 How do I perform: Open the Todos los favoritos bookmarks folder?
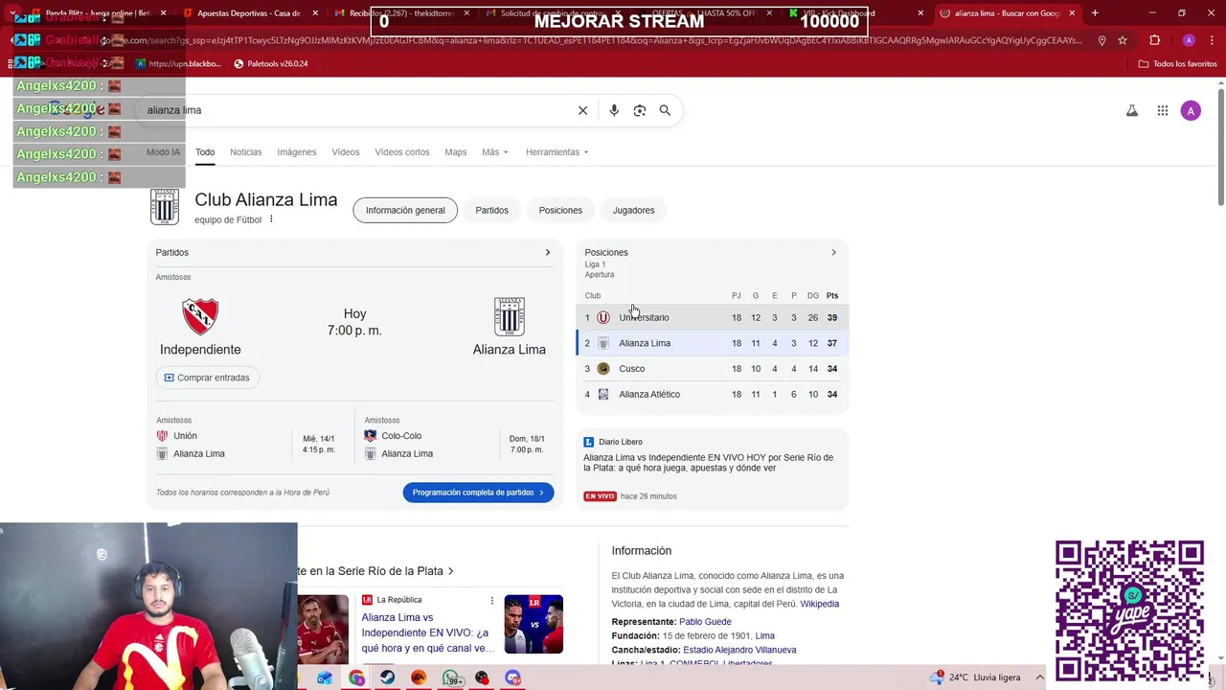(x=1178, y=63)
